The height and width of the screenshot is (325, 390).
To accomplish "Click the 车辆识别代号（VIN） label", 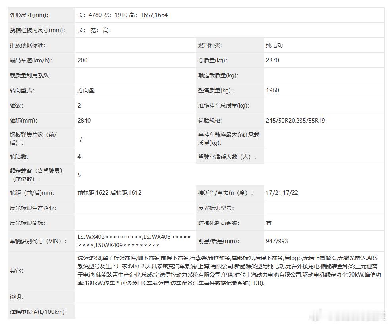I will (x=38, y=241).
